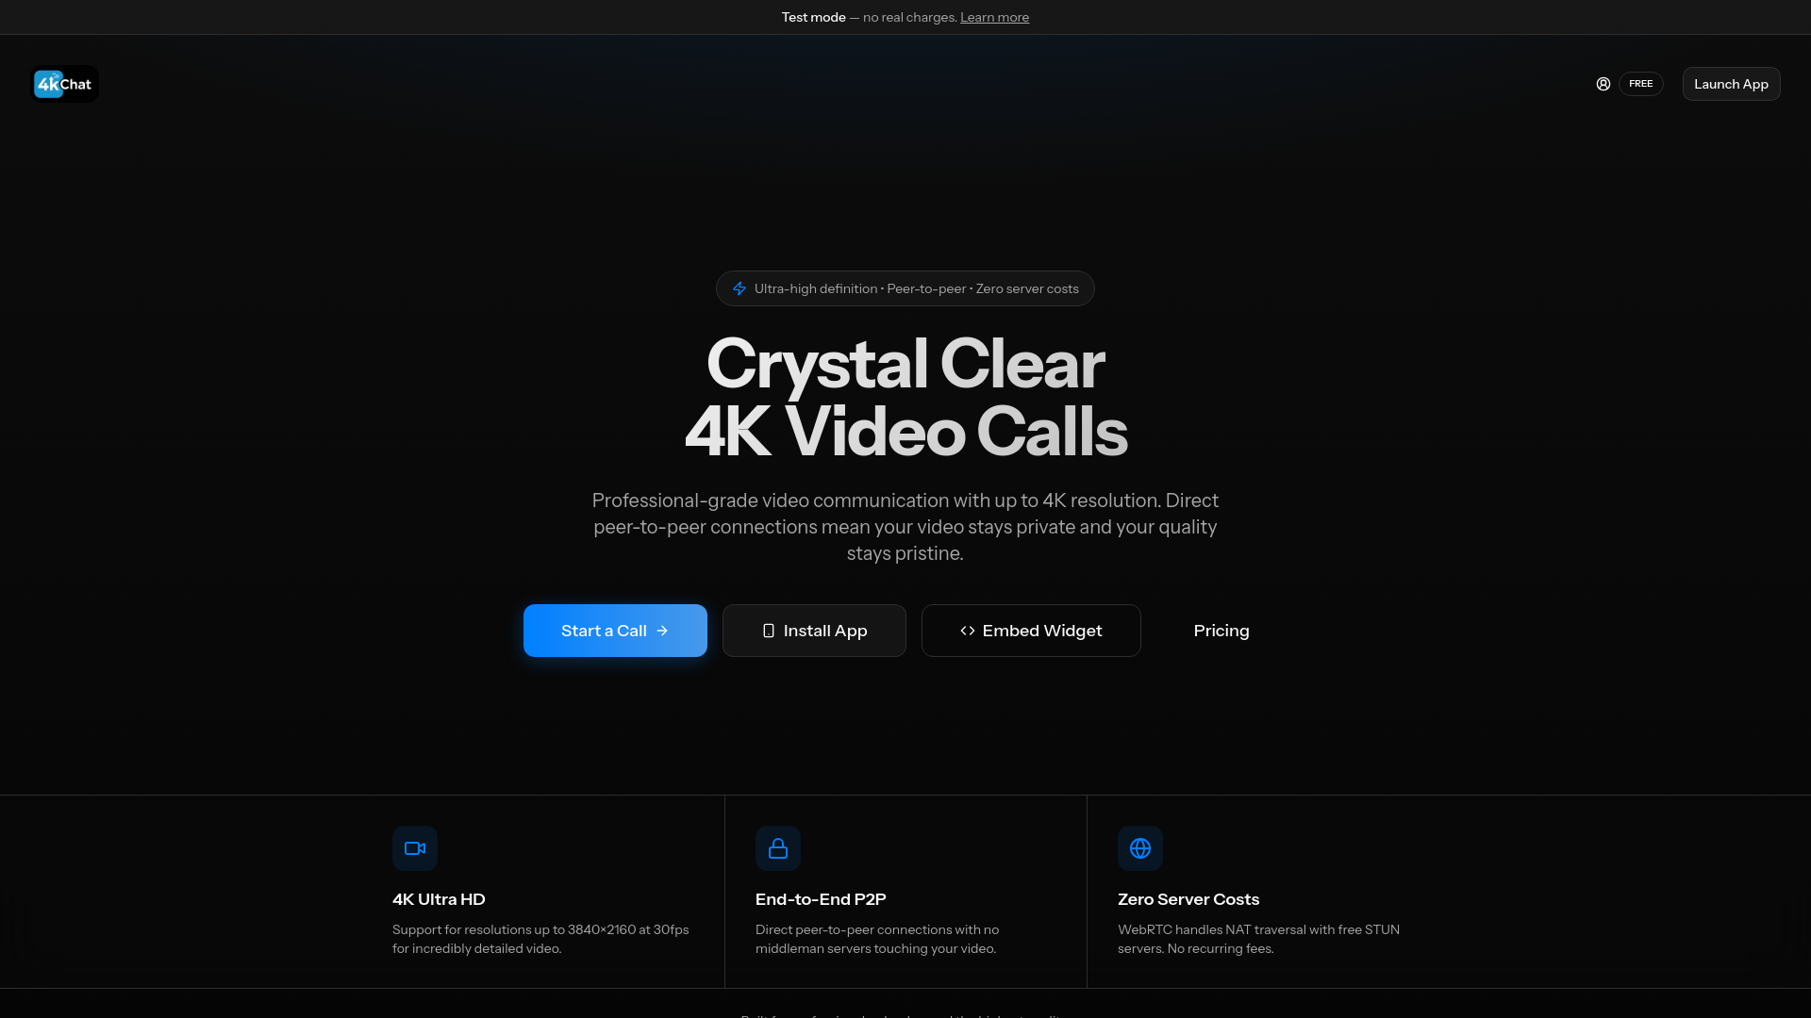This screenshot has height=1018, width=1811.
Task: Select the 'Support for resolutions up to 3840×2160' text
Action: [540, 939]
